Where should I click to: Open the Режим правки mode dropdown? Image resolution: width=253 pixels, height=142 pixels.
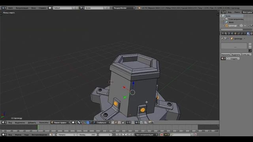[x=60, y=123]
